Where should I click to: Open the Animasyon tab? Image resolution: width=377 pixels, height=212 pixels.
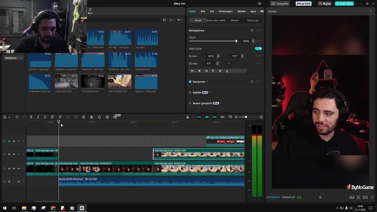pyautogui.click(x=226, y=11)
